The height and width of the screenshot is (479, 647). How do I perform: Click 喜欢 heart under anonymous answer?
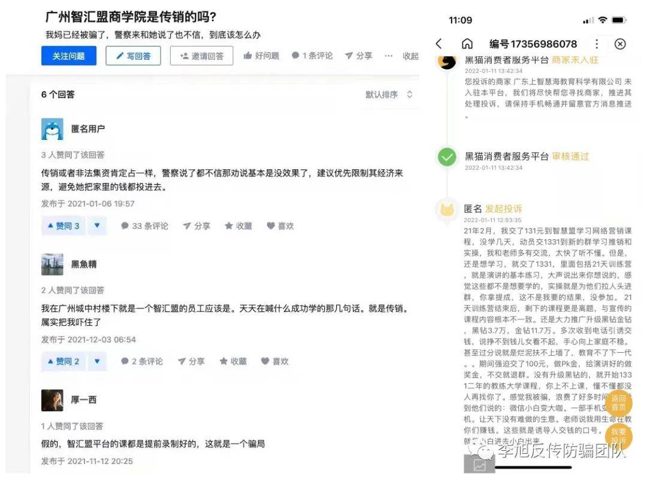[x=280, y=225]
